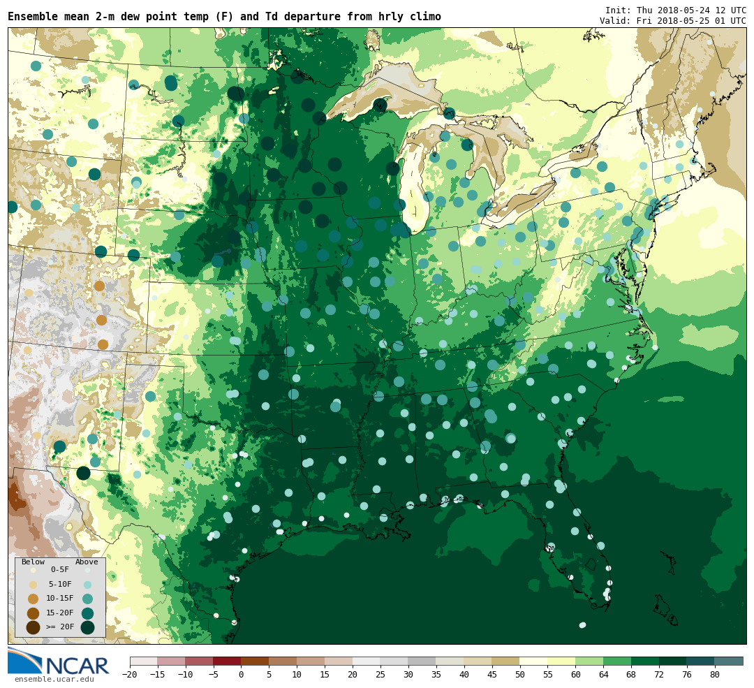This screenshot has width=754, height=688.
Task: Pick the brown colorbar swatch between 0 and 5
Action: coord(255,661)
